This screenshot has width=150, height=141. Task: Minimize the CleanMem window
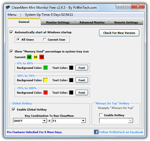coord(120,6)
